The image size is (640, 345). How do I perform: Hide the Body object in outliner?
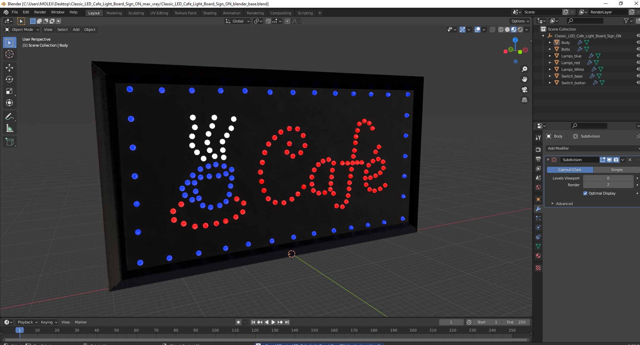coord(638,43)
